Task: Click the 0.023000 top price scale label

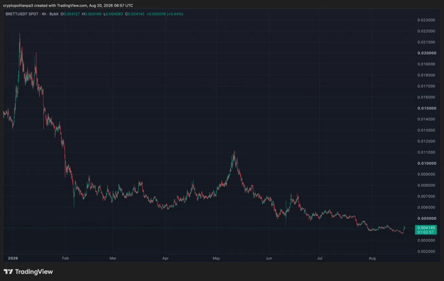Action: pos(426,20)
